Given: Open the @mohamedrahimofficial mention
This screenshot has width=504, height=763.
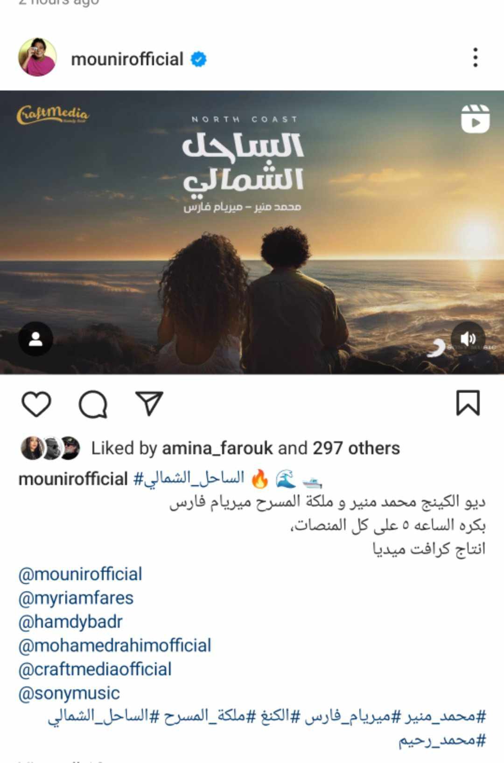Looking at the screenshot, I should point(115,645).
